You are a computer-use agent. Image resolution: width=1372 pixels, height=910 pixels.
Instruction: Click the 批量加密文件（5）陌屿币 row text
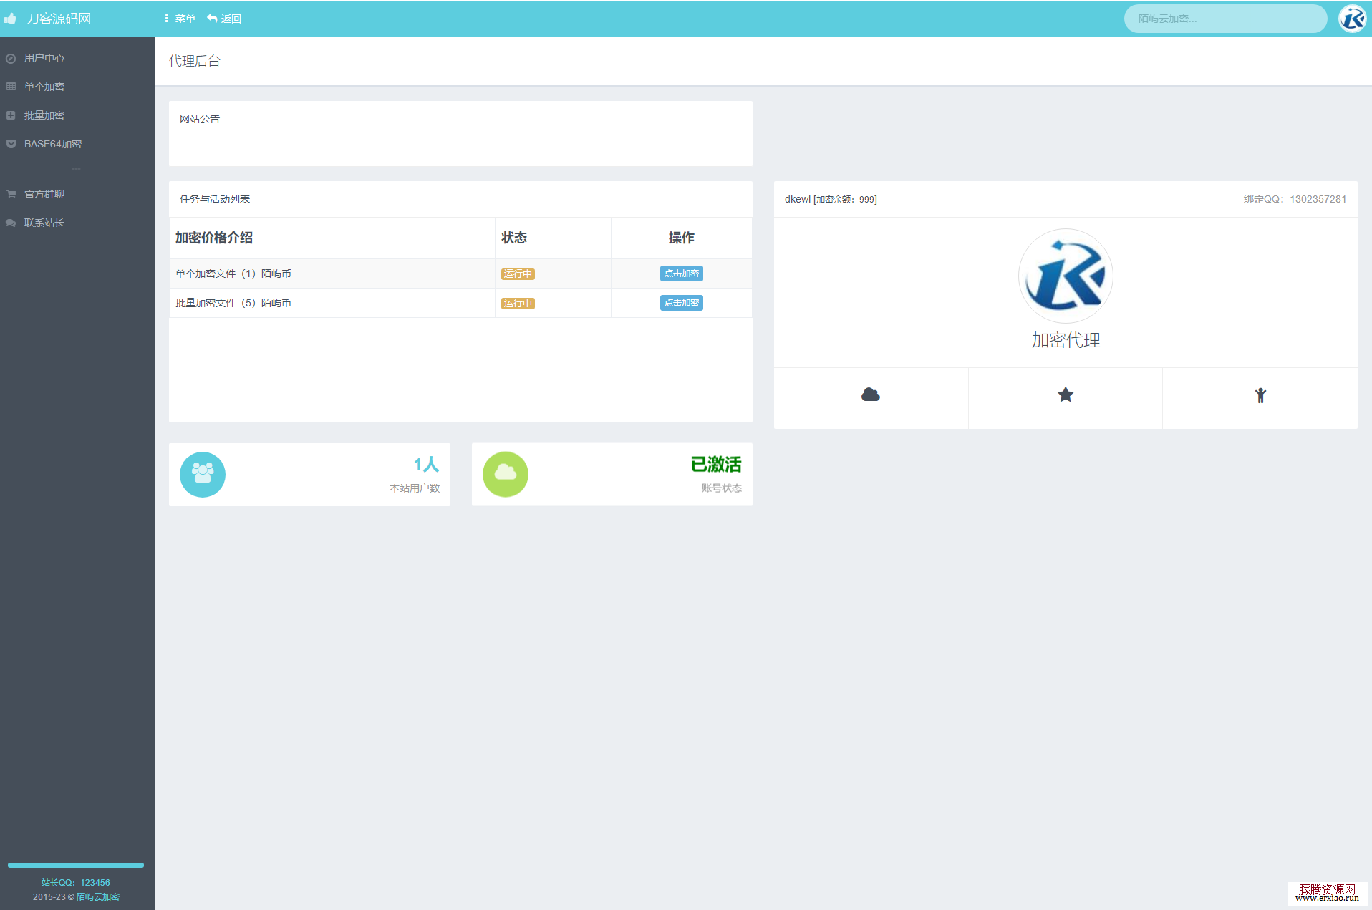tap(233, 303)
